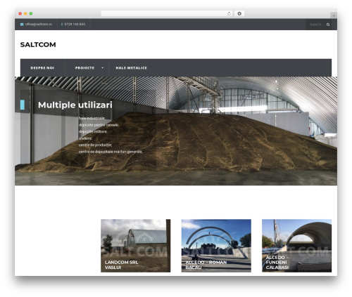Open the office@saltcom.ro email link
Image resolution: width=352 pixels, height=297 pixels.
39,25
